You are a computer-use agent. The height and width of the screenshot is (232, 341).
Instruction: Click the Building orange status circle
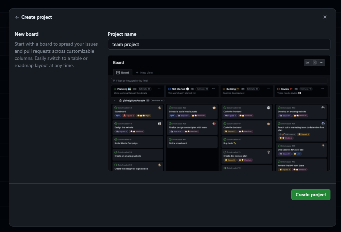pos(224,89)
